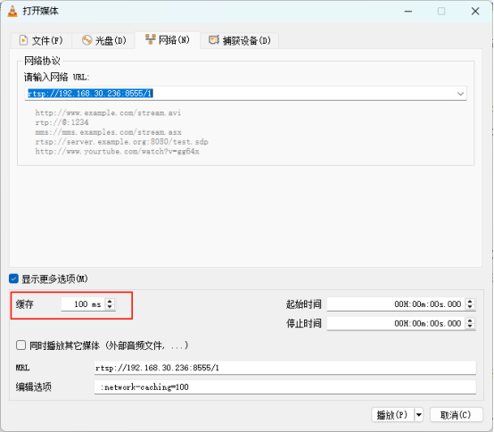The height and width of the screenshot is (432, 494).
Task: Decrease 起始时间 with the down arrow
Action: pos(470,307)
